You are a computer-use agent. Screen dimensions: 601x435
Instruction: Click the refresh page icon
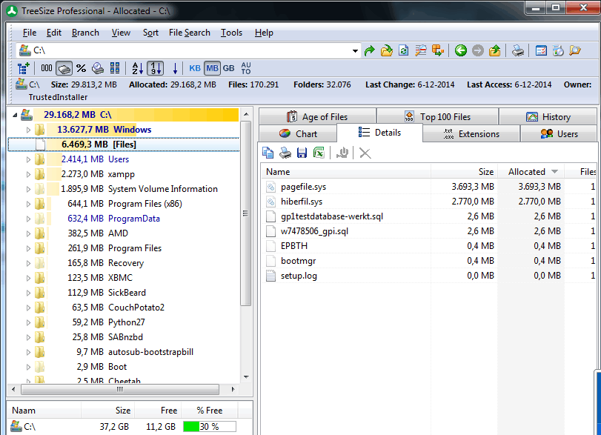[x=403, y=50]
